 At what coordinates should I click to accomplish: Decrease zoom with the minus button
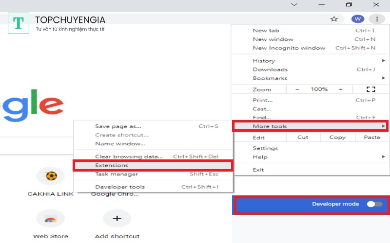pyautogui.click(x=298, y=89)
